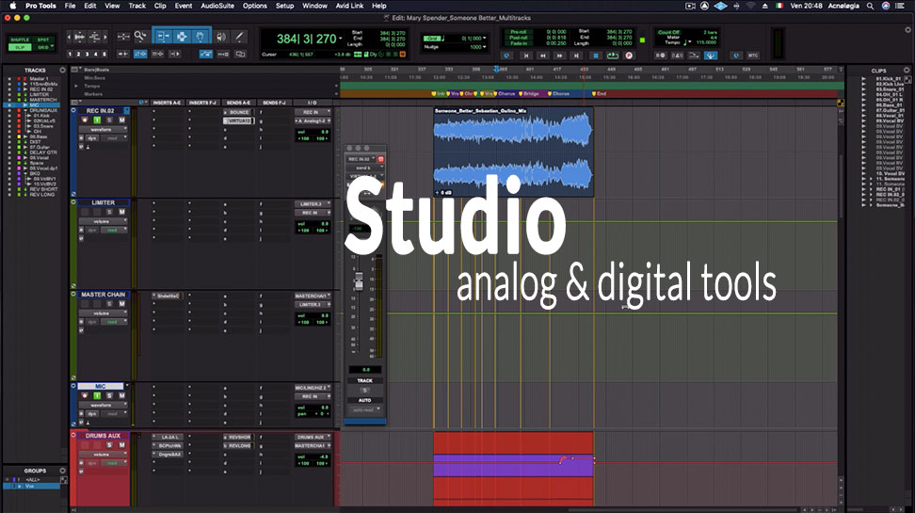Click Return to Zero transport button
The width and height of the screenshot is (915, 513).
click(x=526, y=56)
